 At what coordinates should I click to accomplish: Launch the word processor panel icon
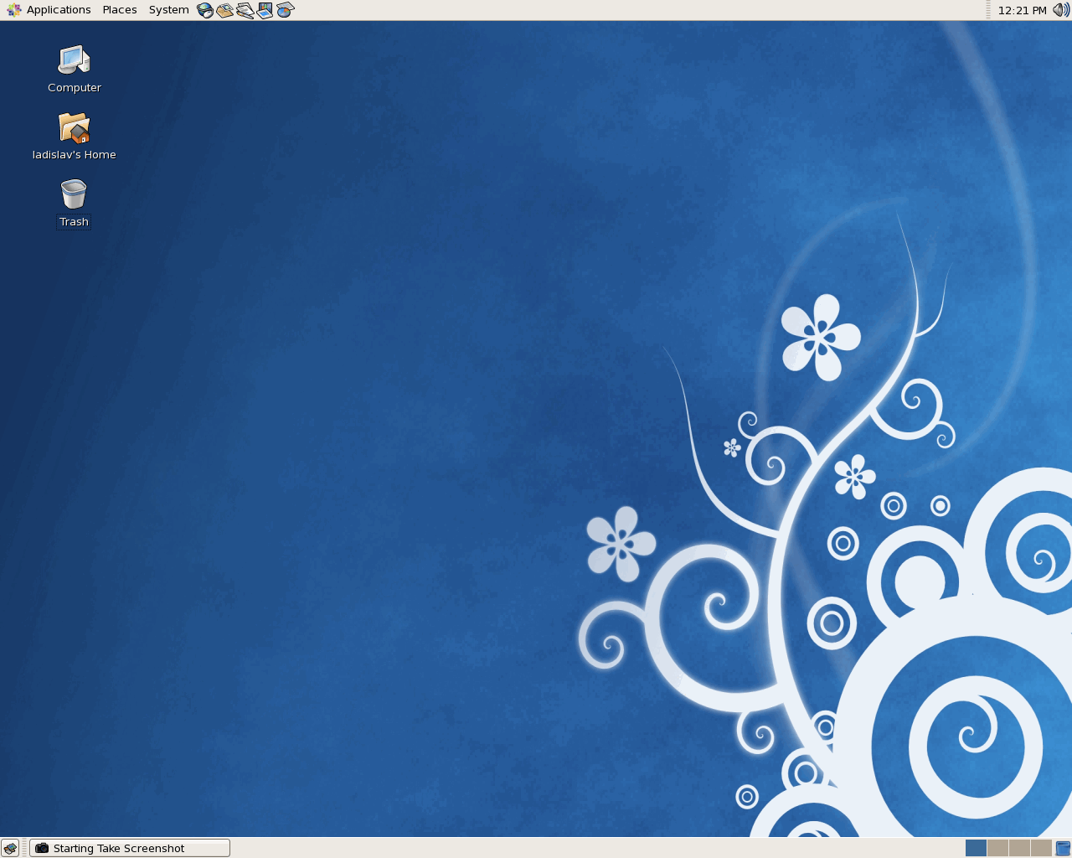coord(245,10)
